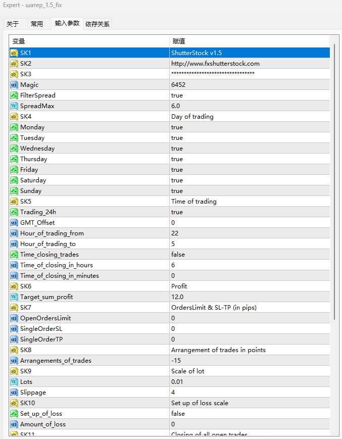Select the SpreadMax value 6.0

[x=175, y=106]
